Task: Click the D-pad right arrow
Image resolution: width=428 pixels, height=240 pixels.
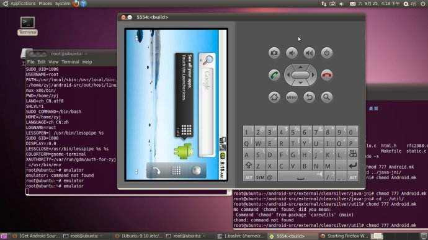Action: coord(313,75)
